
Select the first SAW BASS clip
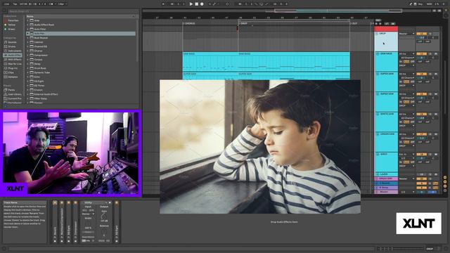coord(210,61)
